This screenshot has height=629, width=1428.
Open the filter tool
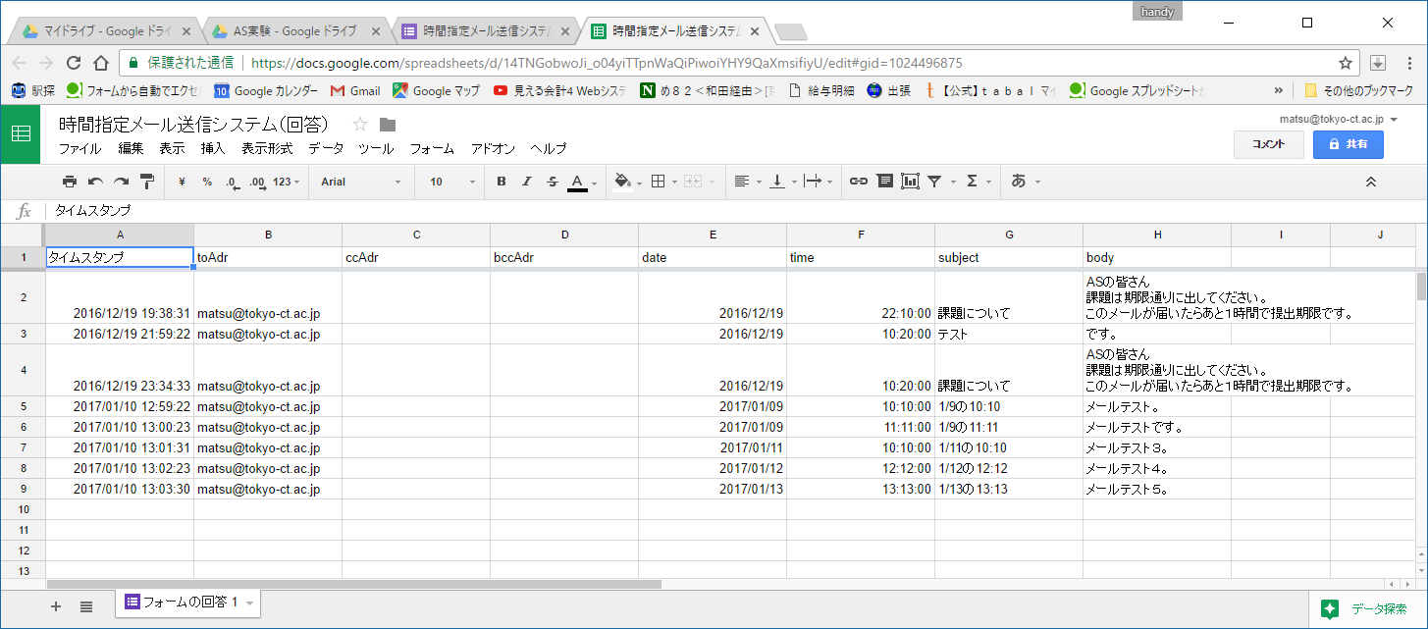point(934,182)
